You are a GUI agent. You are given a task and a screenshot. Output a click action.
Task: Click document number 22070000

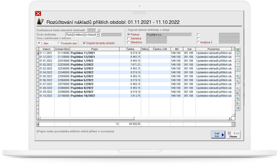[x=62, y=84]
